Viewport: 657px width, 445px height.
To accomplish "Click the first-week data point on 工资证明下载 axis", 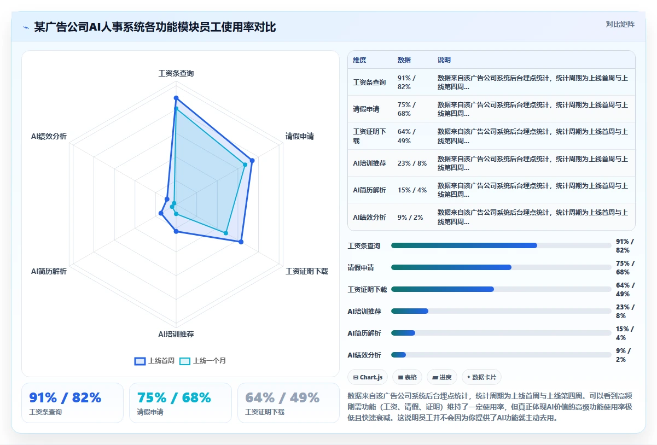I will tap(241, 241).
